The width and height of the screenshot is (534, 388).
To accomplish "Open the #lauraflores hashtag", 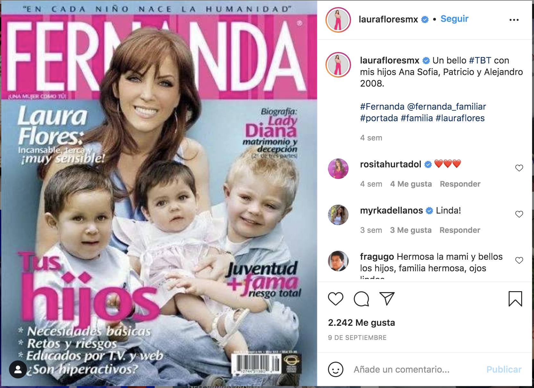I will click(x=460, y=118).
